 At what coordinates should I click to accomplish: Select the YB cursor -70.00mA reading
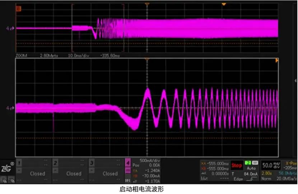tap(151, 176)
